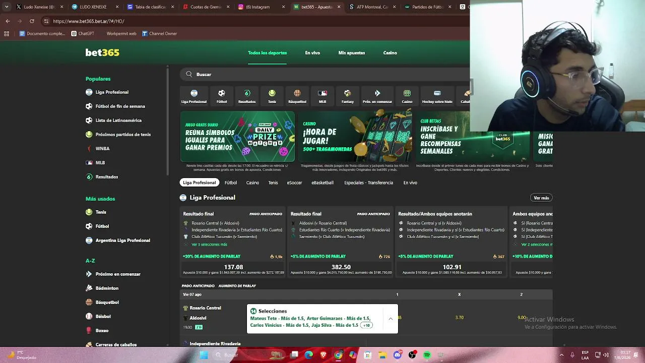The height and width of the screenshot is (363, 645).
Task: Click the Bádminton shuttlecock icon in A-Z
Action: point(89,288)
